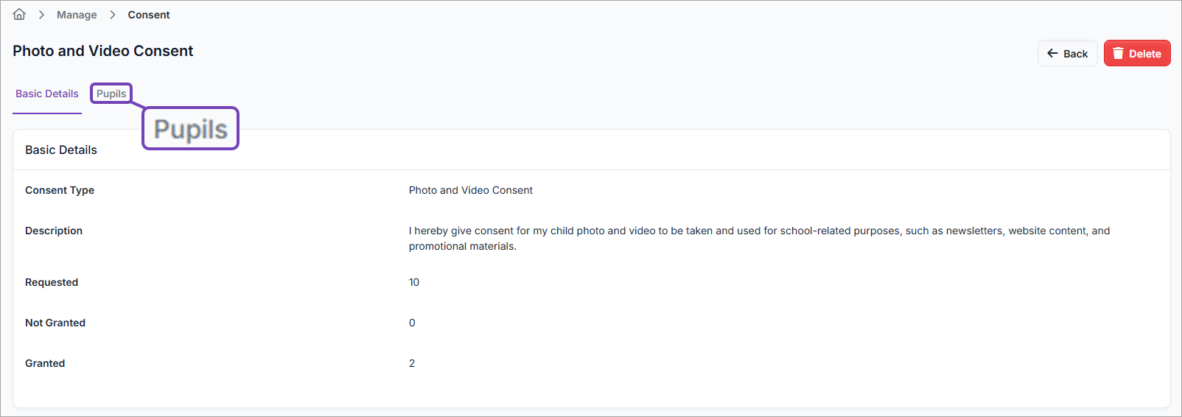The image size is (1182, 417).
Task: Select the Basic Details tab
Action: coord(47,94)
